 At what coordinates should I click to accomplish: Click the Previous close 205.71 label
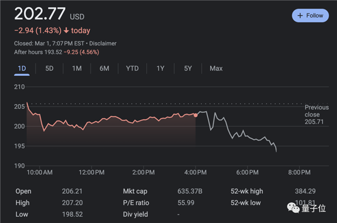pyautogui.click(x=316, y=115)
